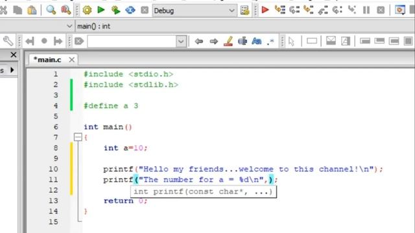Screen dimensions: 415x233
Task: Click the page with letter A toolbar icon
Action: click(346, 41)
